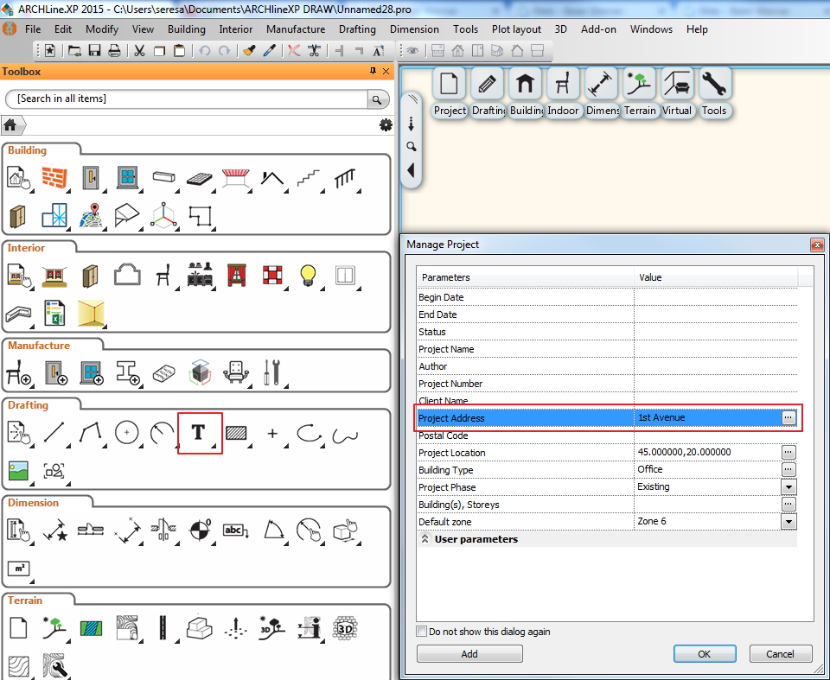Go to Toolbox home
830x680 pixels.
(x=10, y=125)
